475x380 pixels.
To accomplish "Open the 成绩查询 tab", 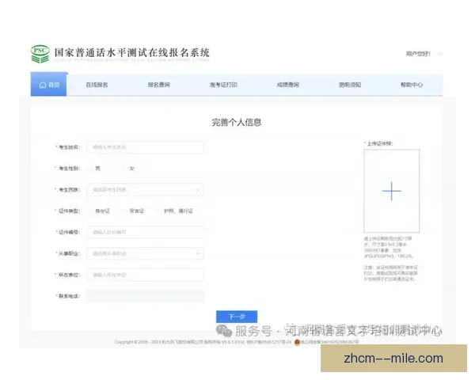I will pyautogui.click(x=288, y=85).
